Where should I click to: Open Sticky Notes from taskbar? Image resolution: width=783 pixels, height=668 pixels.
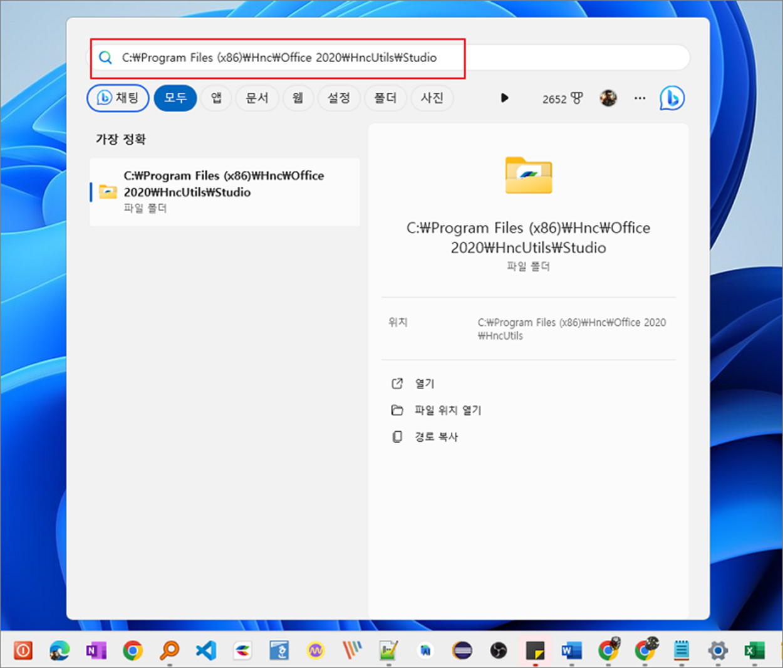point(535,650)
